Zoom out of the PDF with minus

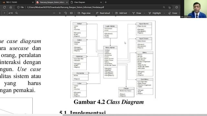coord(54,13)
